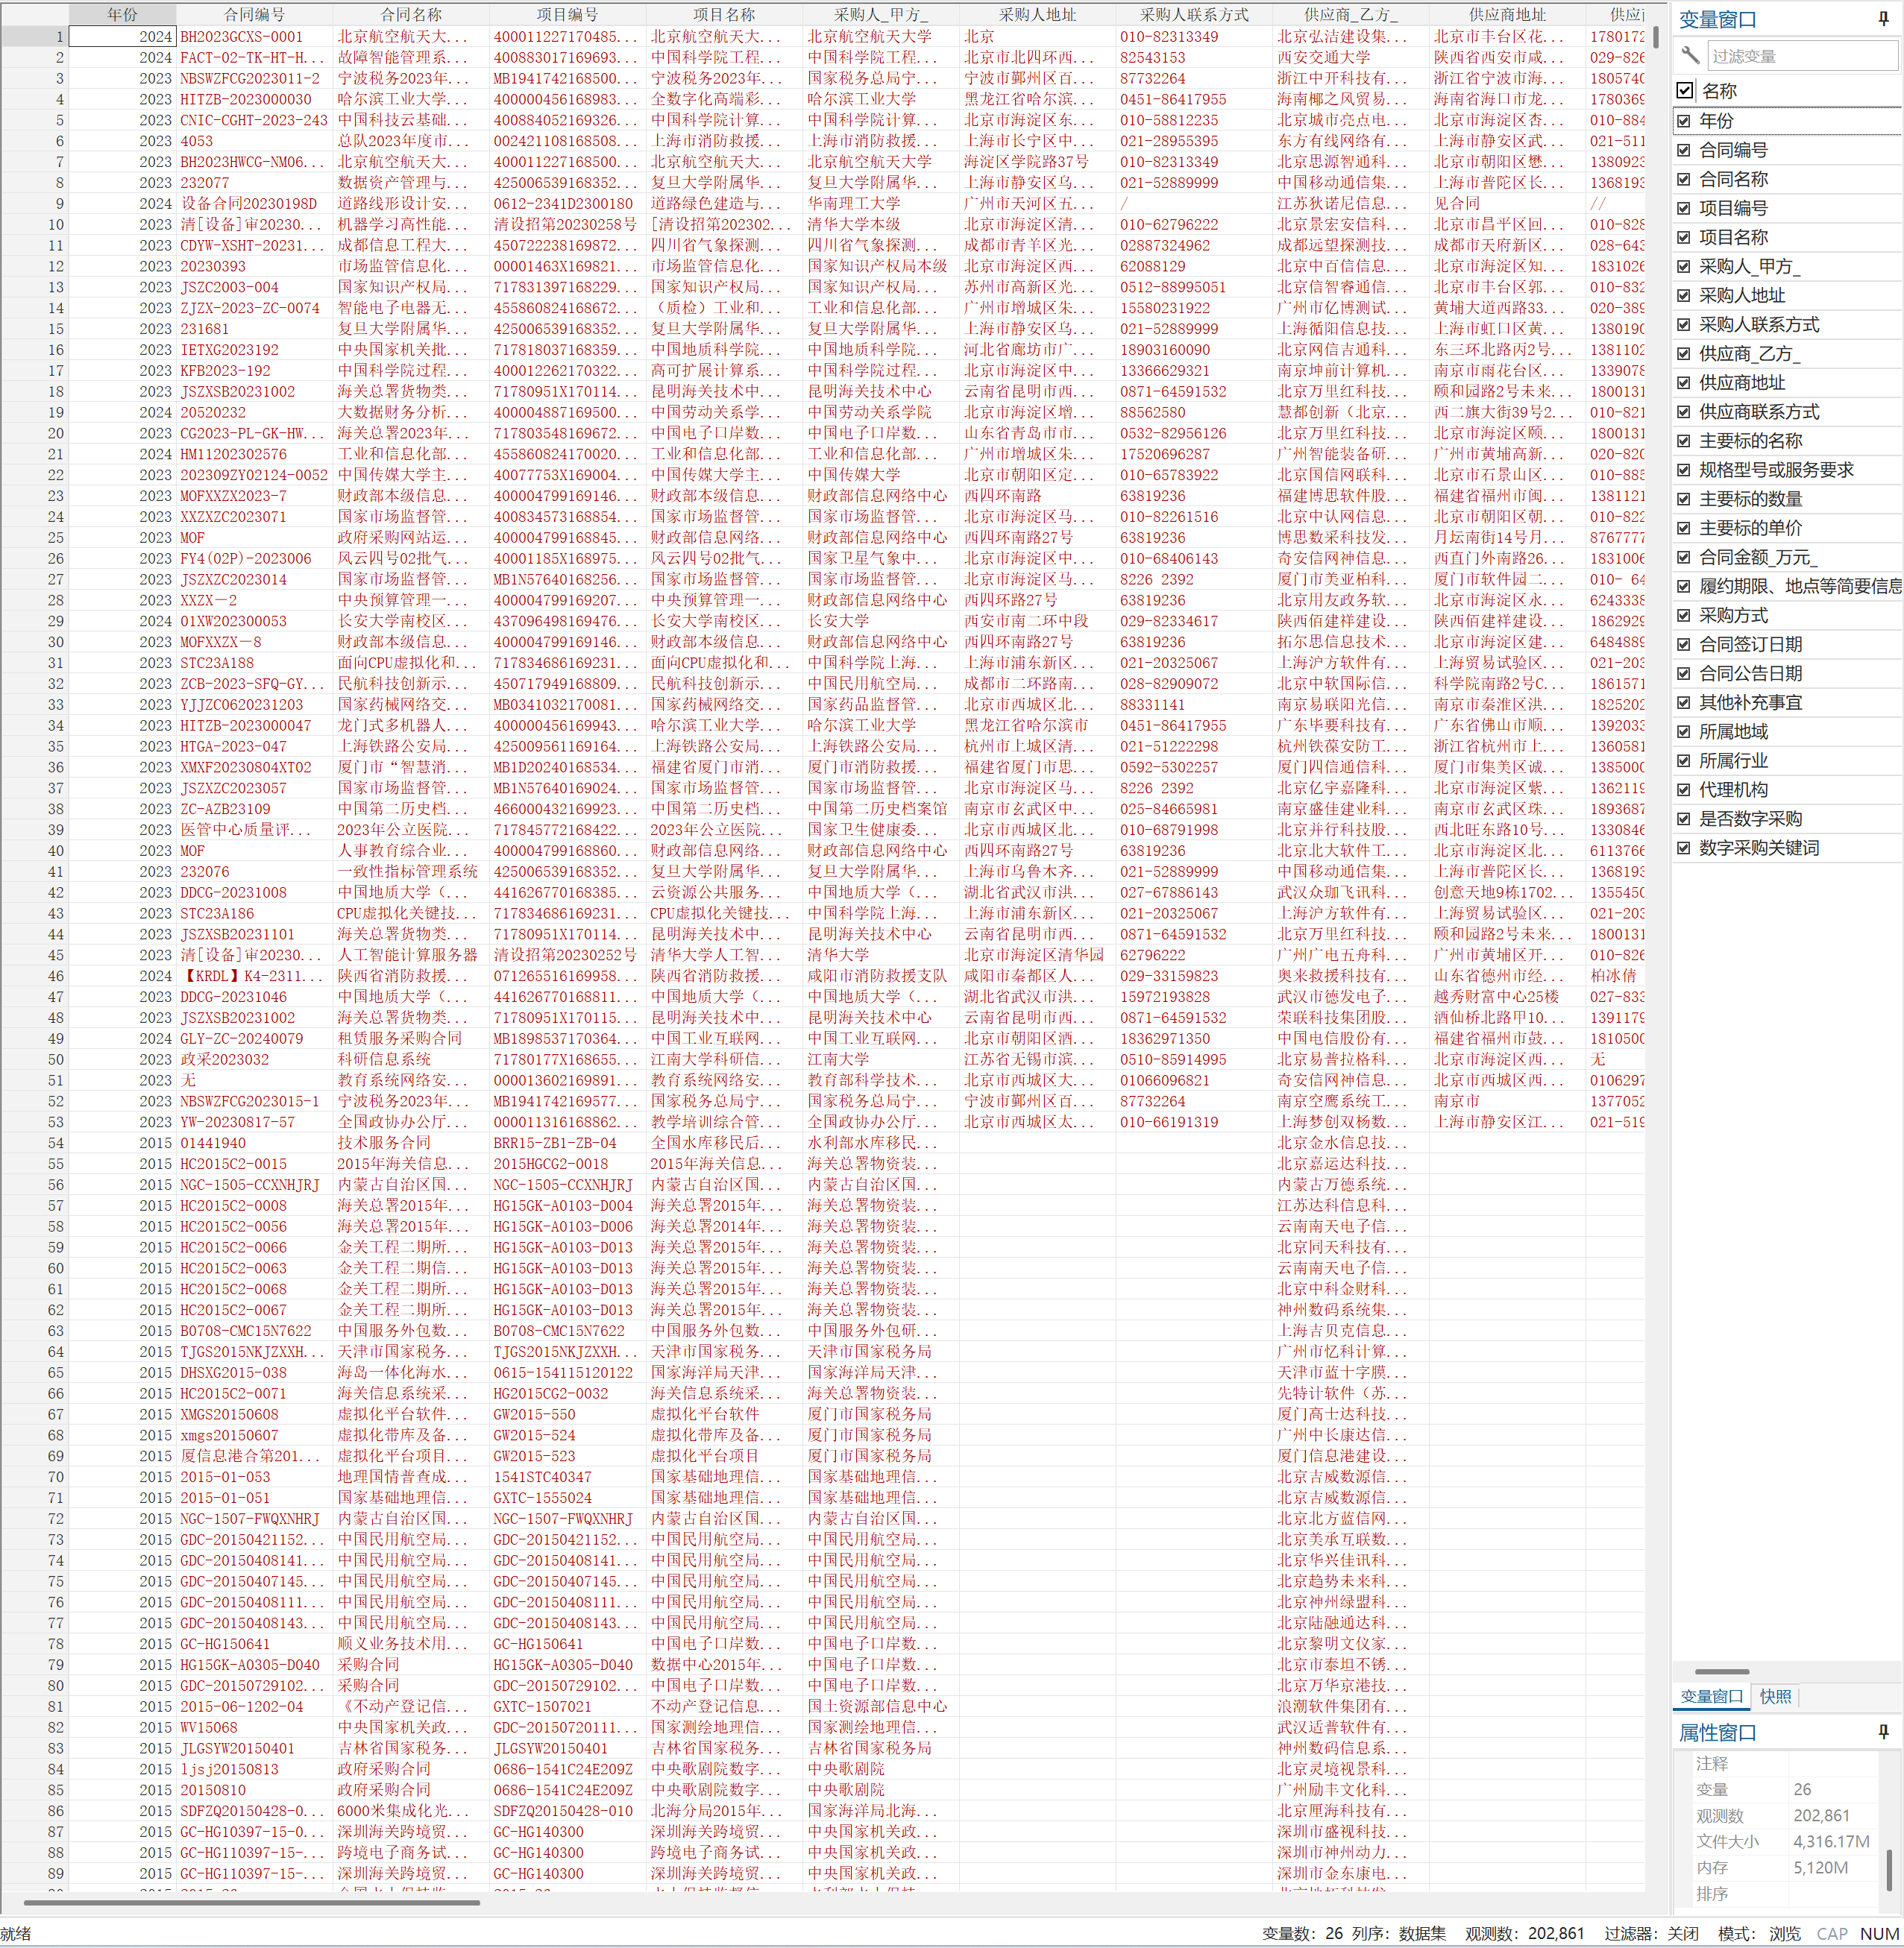1904x1948 pixels.
Task: Click the 项目名称 column header
Action: (x=724, y=14)
